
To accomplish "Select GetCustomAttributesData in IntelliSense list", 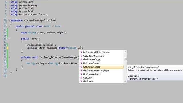I will 96,52.
